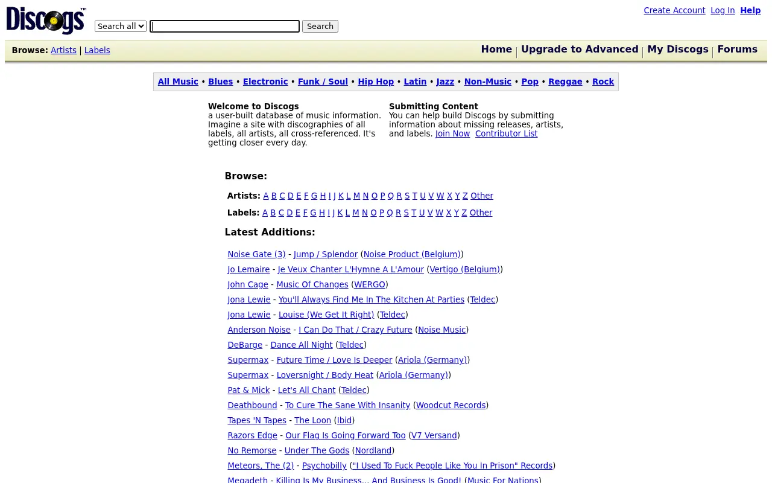Open artist Noise Gate (3)
772x483 pixels.
[256, 254]
